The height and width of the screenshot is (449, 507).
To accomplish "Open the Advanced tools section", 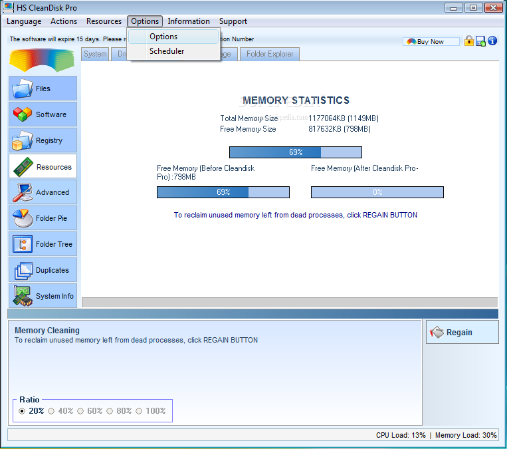I will pos(43,192).
